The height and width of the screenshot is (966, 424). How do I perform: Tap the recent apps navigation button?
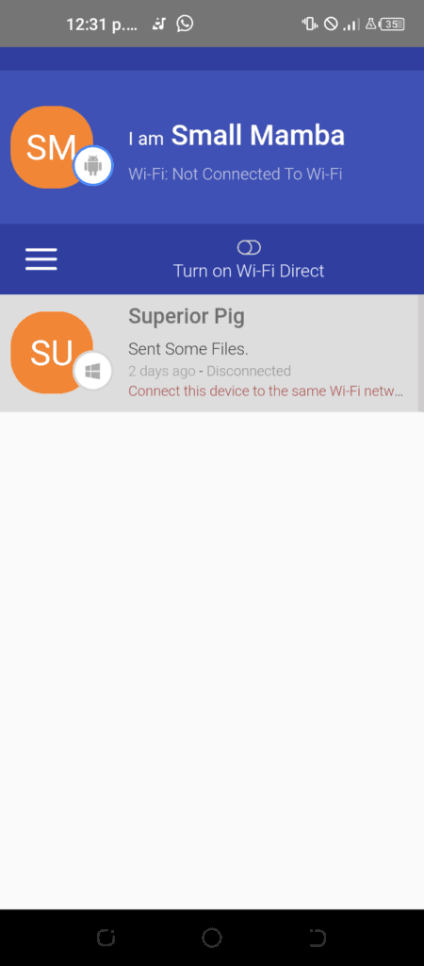106,938
